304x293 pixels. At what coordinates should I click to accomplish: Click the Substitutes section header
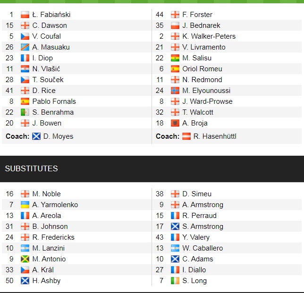coord(31,168)
